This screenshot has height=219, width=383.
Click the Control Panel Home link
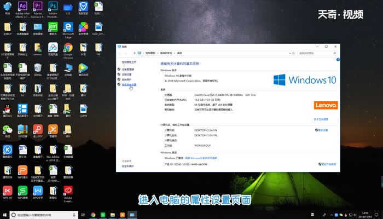(x=129, y=62)
